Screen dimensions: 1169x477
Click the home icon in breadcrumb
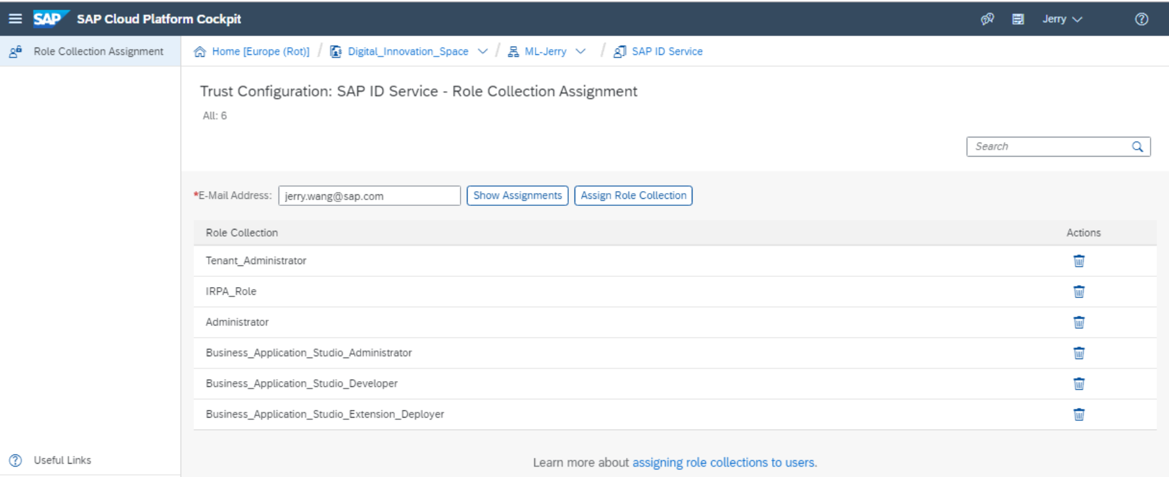click(x=200, y=52)
